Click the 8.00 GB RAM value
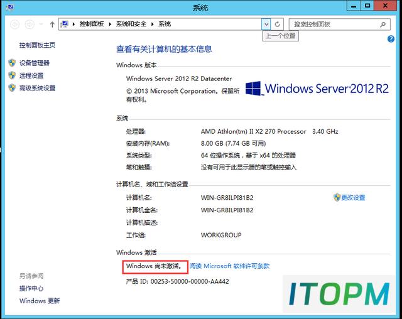Image resolution: width=402 pixels, height=319 pixels. (233, 143)
